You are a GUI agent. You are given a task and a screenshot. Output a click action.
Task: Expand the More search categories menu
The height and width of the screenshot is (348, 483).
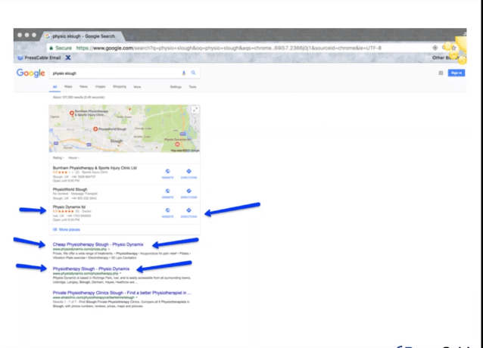click(x=138, y=87)
